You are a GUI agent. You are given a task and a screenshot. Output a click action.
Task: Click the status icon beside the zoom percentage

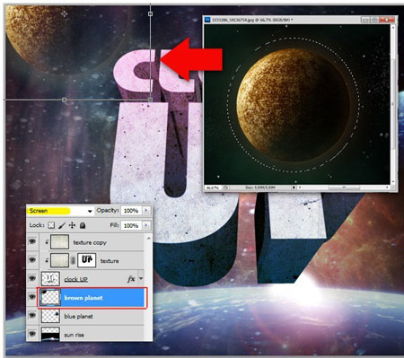[225, 188]
